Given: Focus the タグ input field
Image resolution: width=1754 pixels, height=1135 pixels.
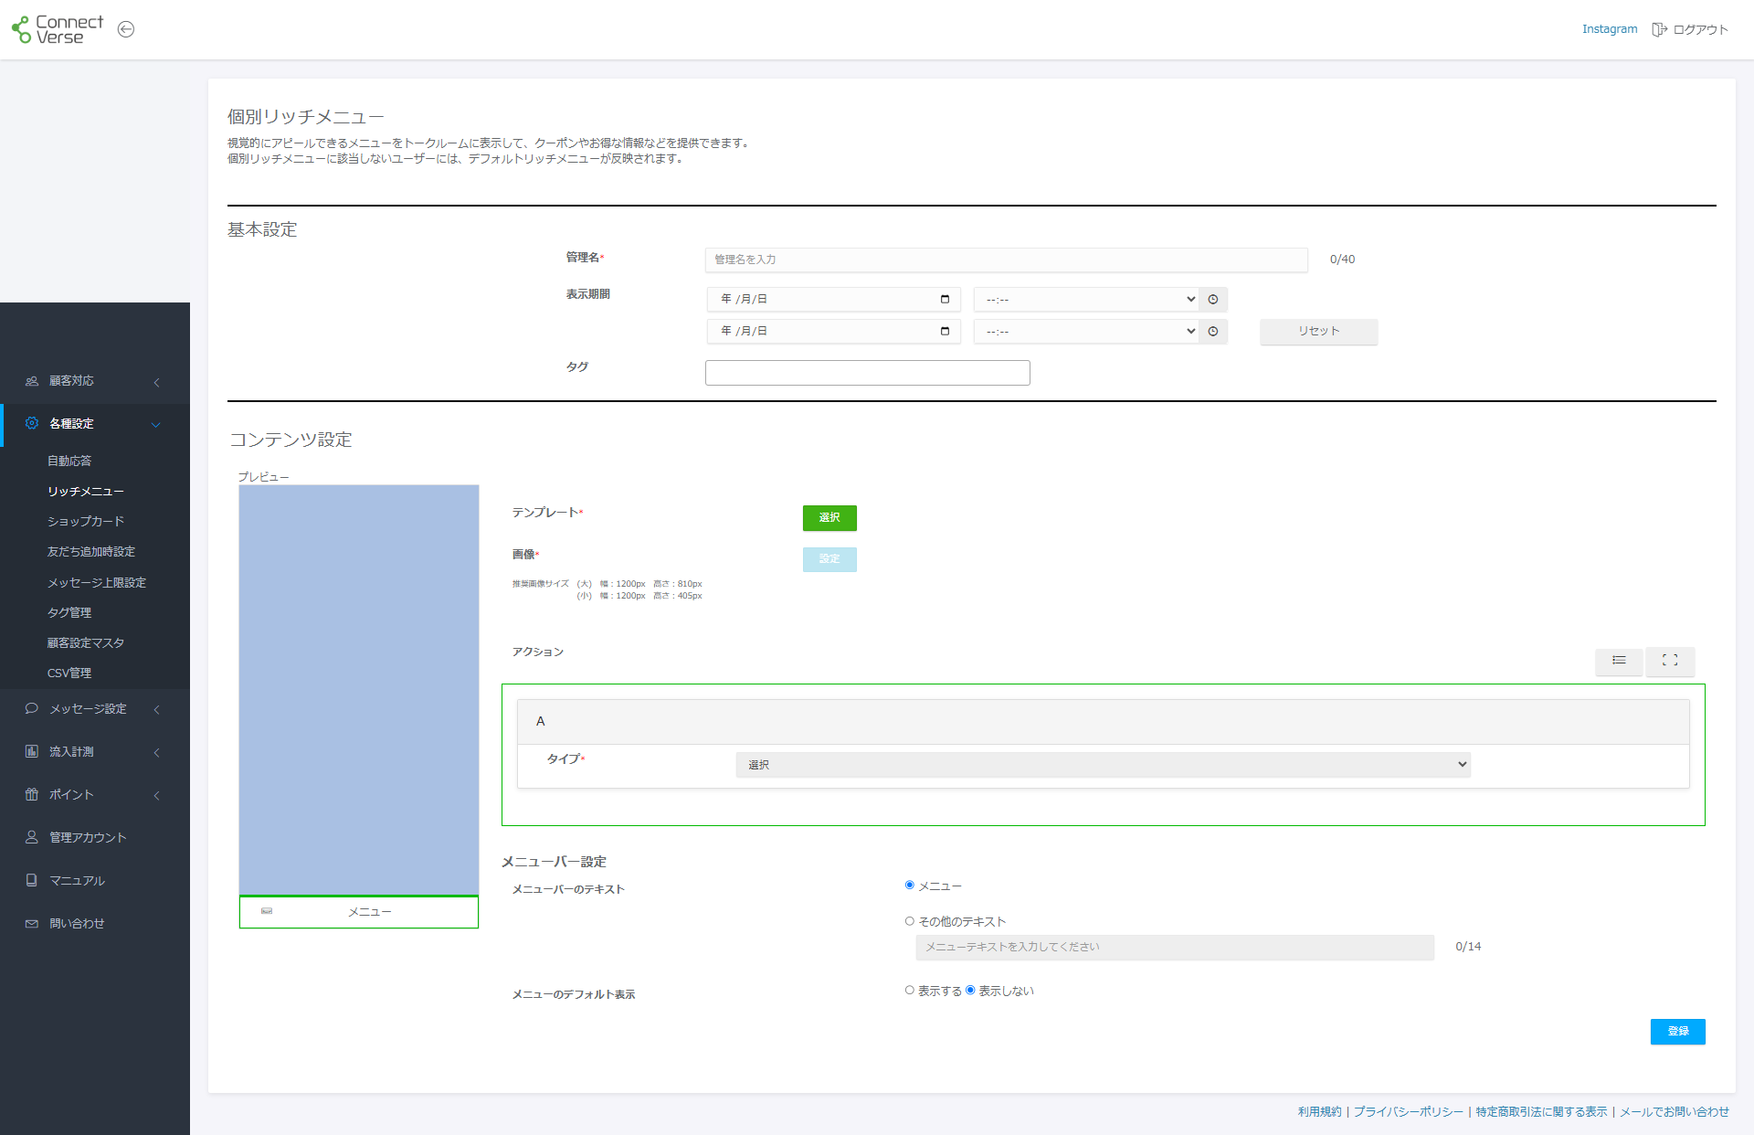Looking at the screenshot, I should [868, 372].
